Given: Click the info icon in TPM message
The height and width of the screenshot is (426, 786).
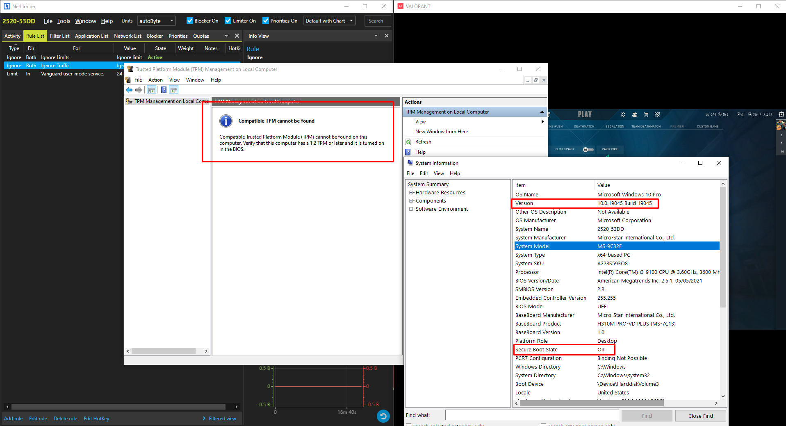Looking at the screenshot, I should [226, 121].
